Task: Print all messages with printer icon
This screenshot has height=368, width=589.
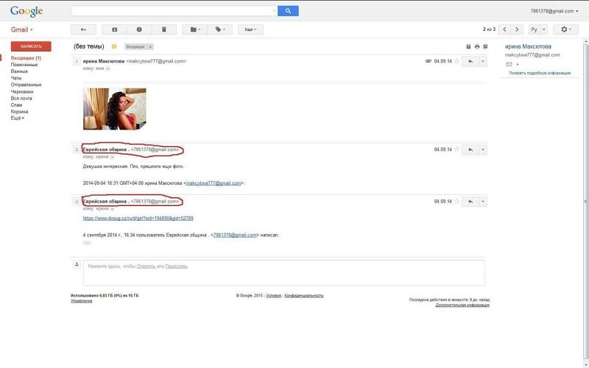Action: coord(477,46)
